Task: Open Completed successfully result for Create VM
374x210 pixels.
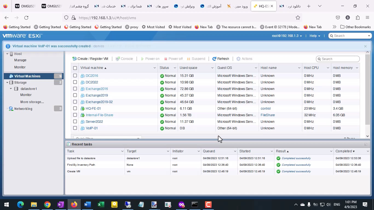Action: (x=296, y=171)
